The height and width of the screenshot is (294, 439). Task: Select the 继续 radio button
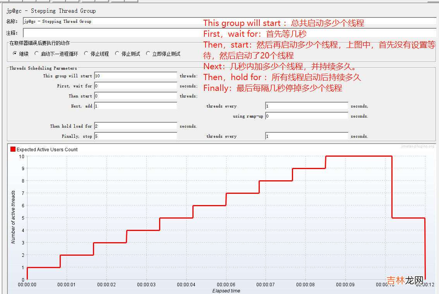(15, 54)
